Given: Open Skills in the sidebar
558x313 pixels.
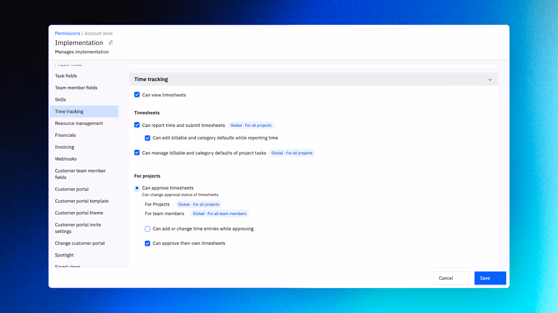Looking at the screenshot, I should (x=84, y=99).
